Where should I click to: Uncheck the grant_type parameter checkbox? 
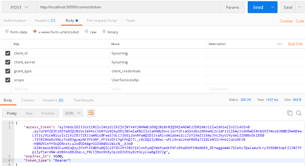tap(8, 71)
